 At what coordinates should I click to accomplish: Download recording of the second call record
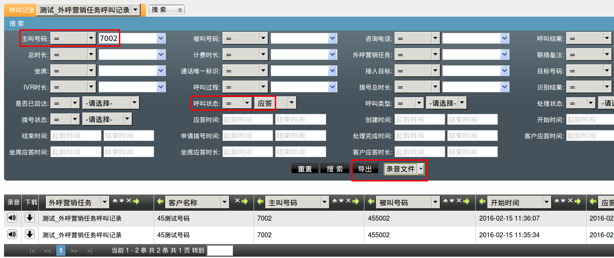click(x=29, y=234)
